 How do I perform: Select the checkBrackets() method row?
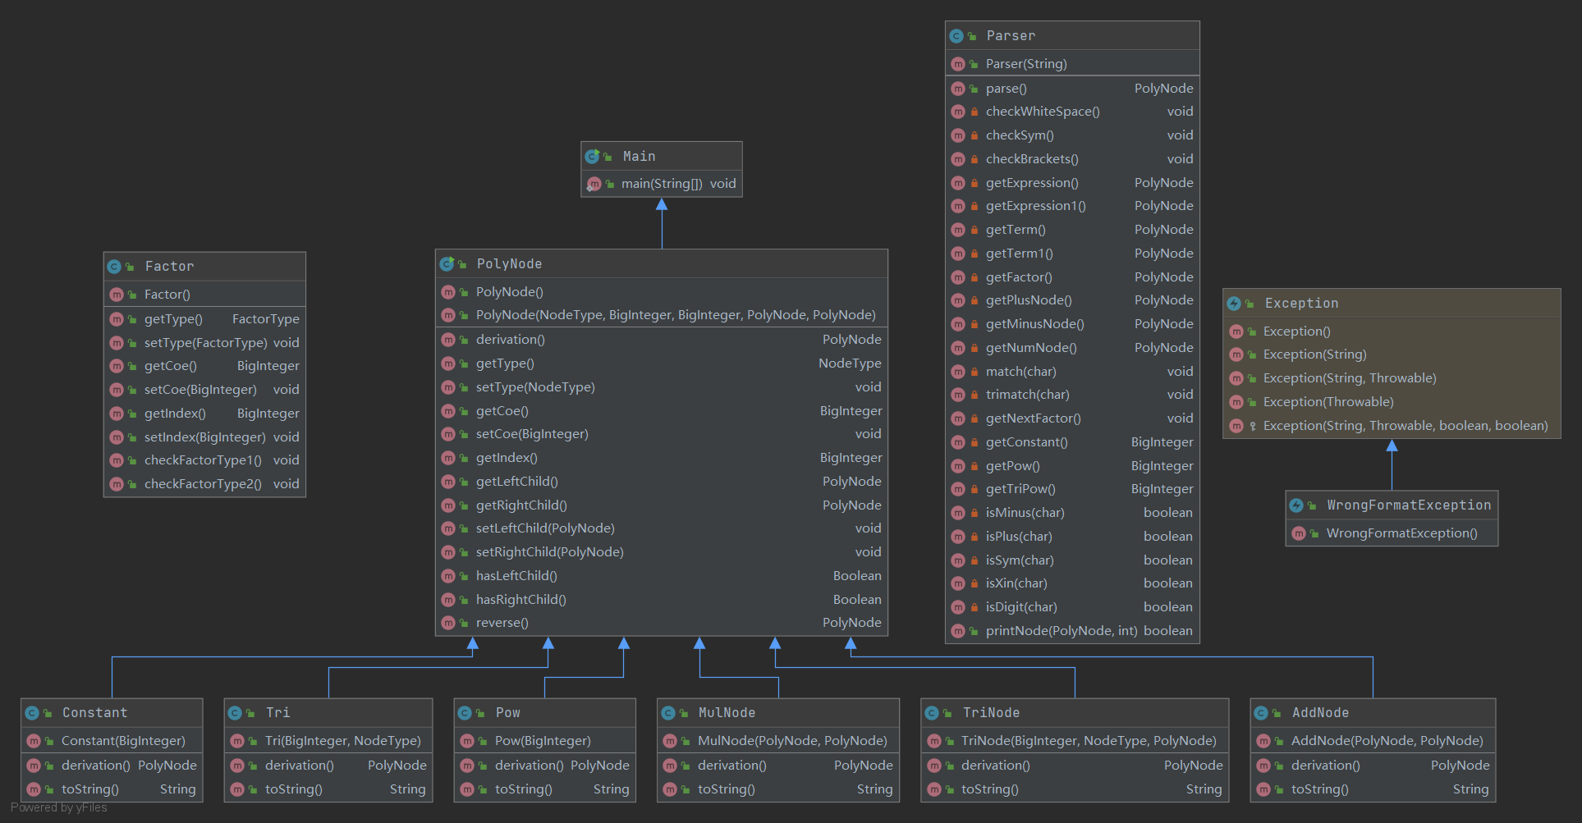[x=1072, y=159]
